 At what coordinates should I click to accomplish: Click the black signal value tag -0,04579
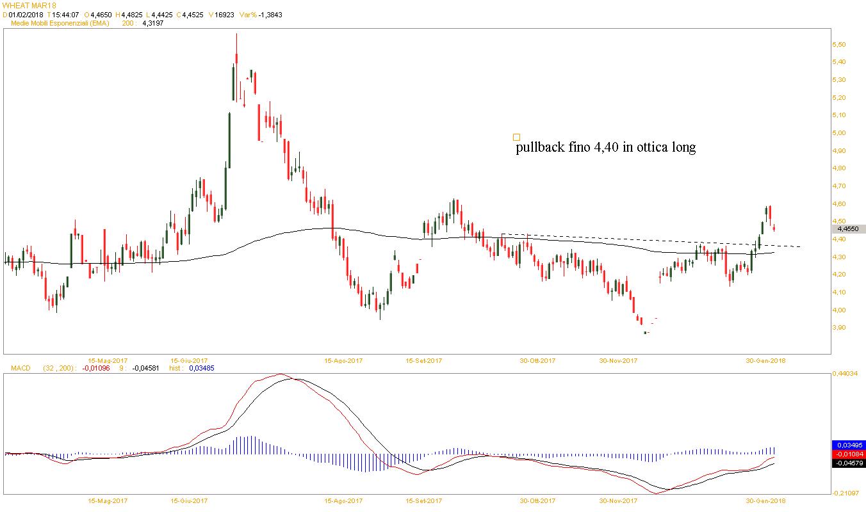tap(848, 463)
